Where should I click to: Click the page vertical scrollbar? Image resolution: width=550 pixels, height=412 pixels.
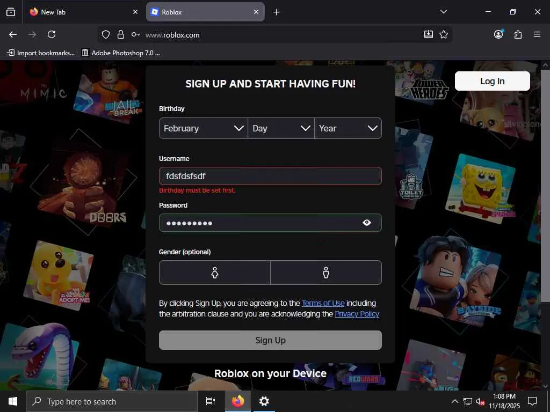tap(545, 186)
